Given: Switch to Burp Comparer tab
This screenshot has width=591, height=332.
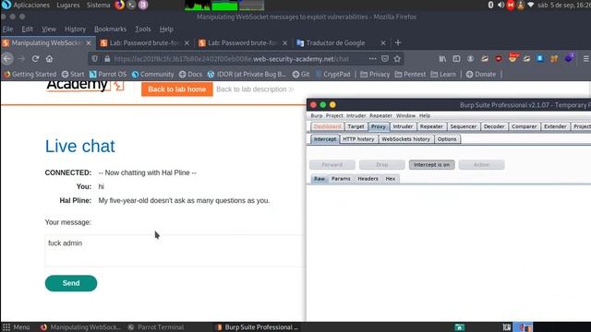Looking at the screenshot, I should click(x=524, y=126).
